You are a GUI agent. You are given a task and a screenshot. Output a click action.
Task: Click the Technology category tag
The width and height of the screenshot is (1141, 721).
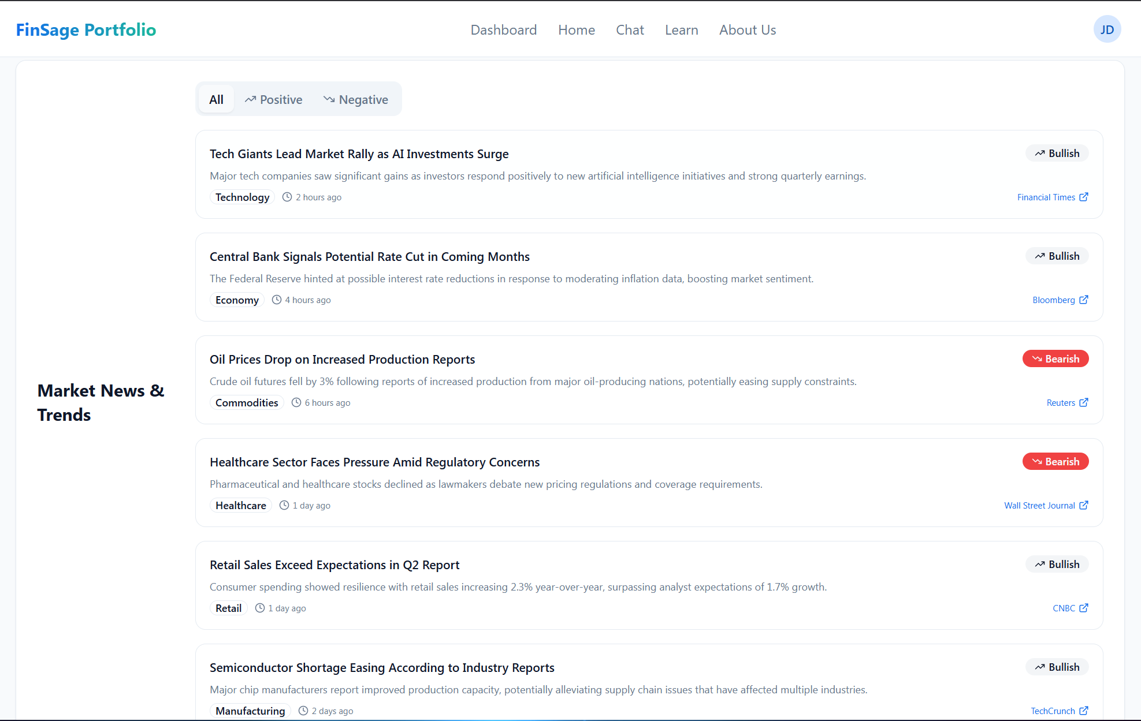click(242, 197)
